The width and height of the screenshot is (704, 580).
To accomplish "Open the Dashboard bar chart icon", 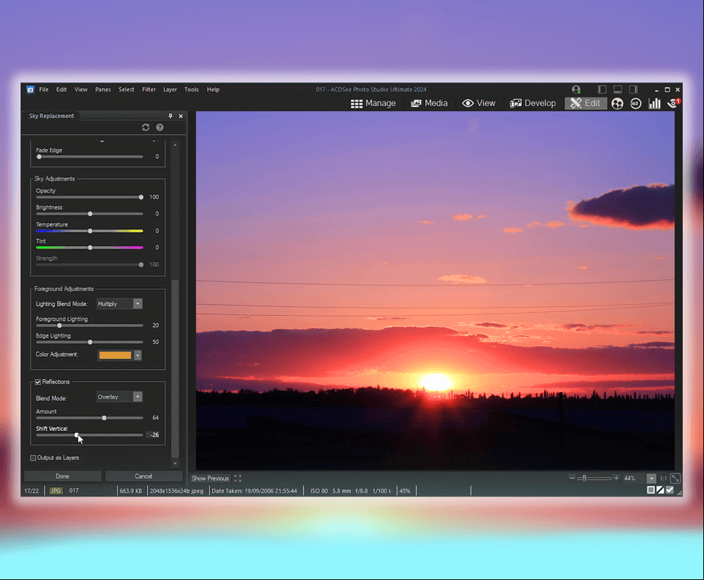I will point(654,104).
